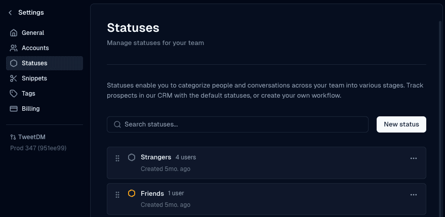
Task: Click the TweetDM version branch icon
Action: (x=13, y=137)
